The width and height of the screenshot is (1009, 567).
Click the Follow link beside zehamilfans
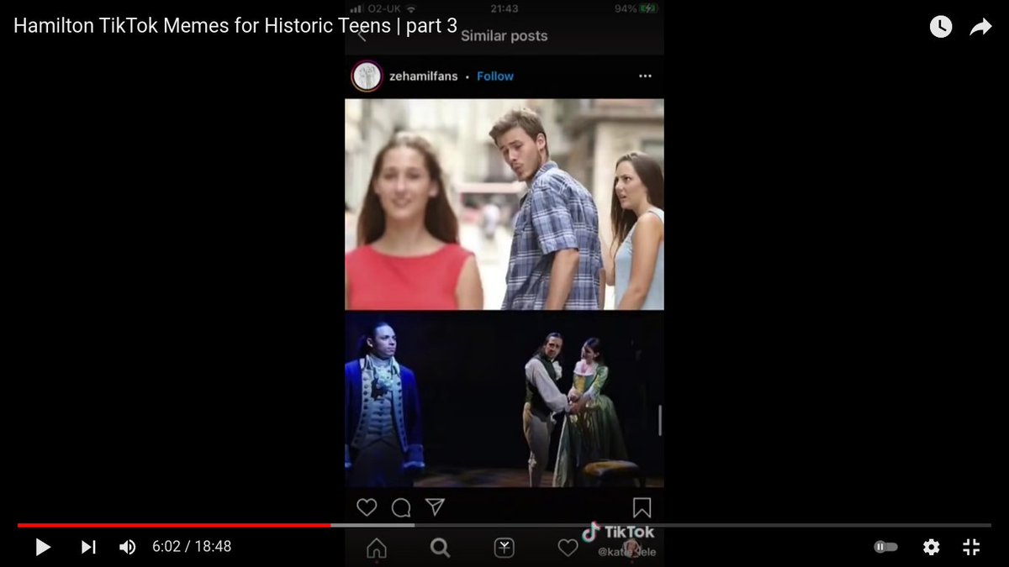tap(495, 76)
